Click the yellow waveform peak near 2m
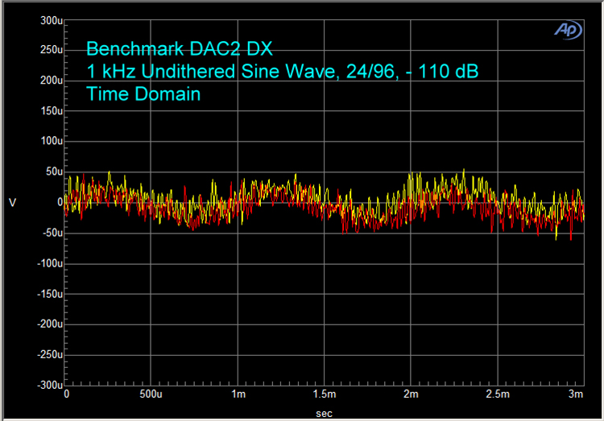The height and width of the screenshot is (421, 604). click(411, 175)
